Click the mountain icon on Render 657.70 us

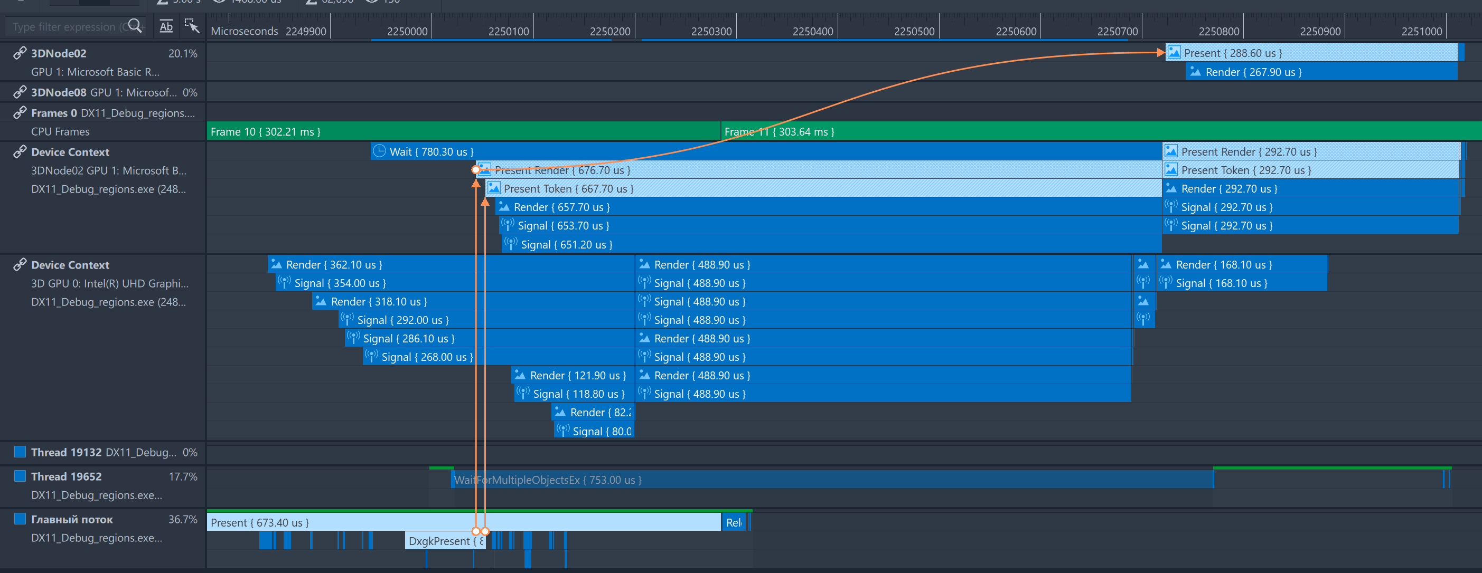coord(504,206)
